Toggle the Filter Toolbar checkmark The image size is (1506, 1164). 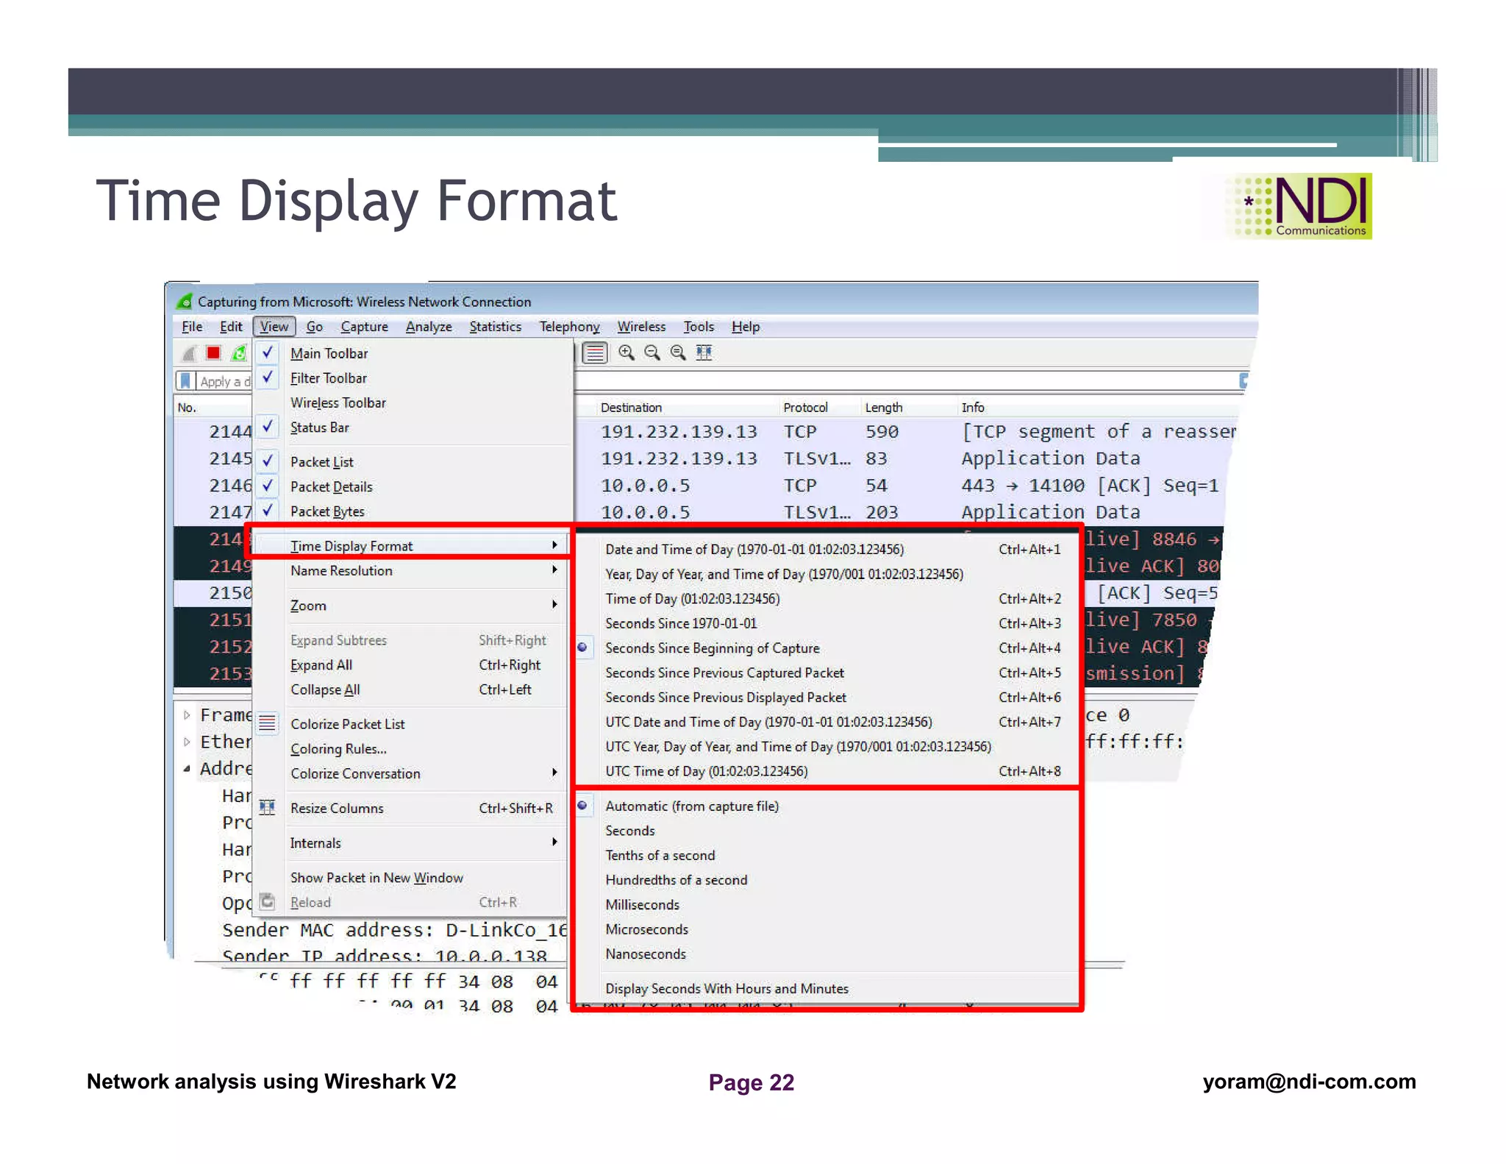pos(268,377)
